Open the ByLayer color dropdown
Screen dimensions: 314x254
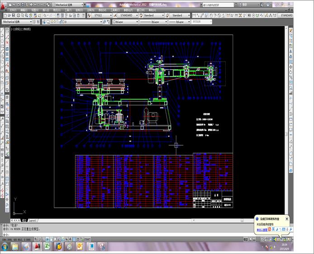tap(125, 22)
